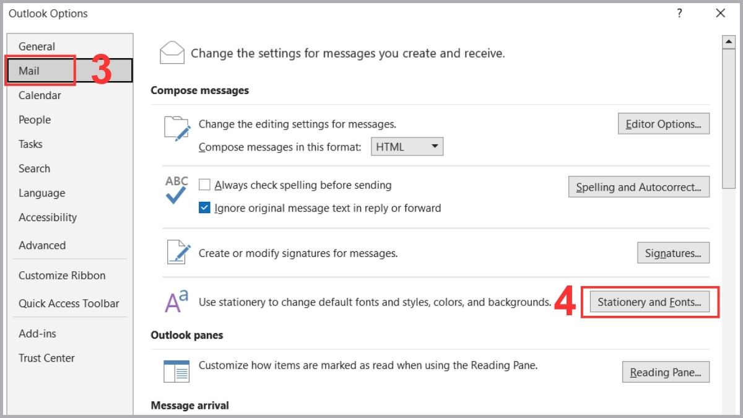Open Spelling and Autocorrect settings

pyautogui.click(x=638, y=187)
